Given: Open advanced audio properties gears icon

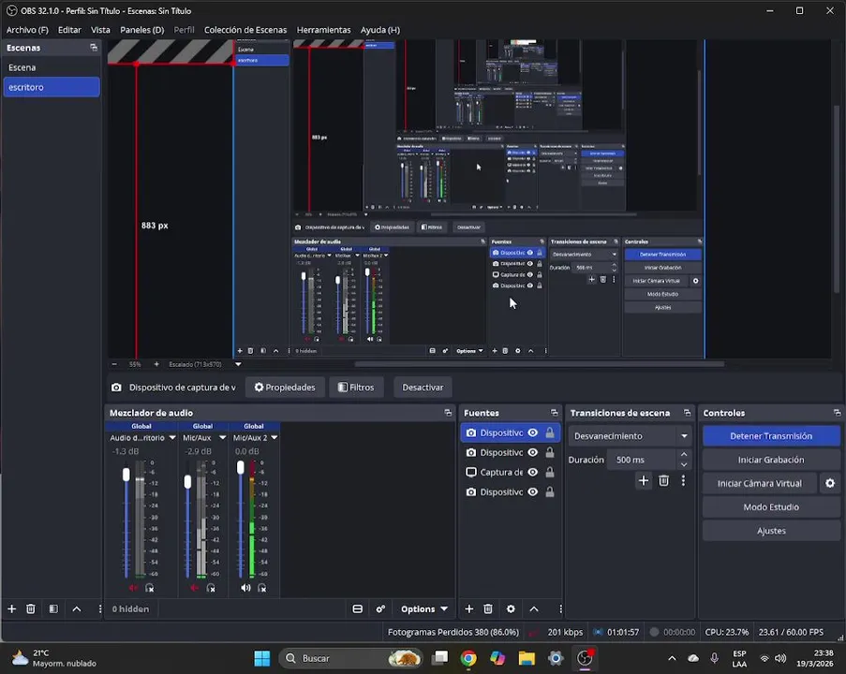Looking at the screenshot, I should 380,608.
